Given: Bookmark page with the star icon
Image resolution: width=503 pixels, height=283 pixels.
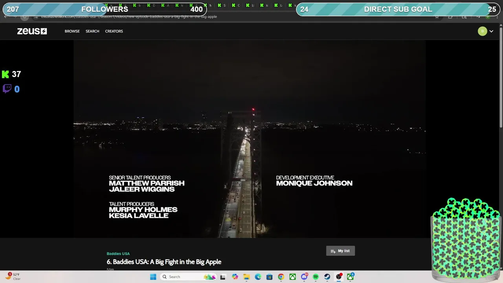Looking at the screenshot, I should tap(437, 17).
